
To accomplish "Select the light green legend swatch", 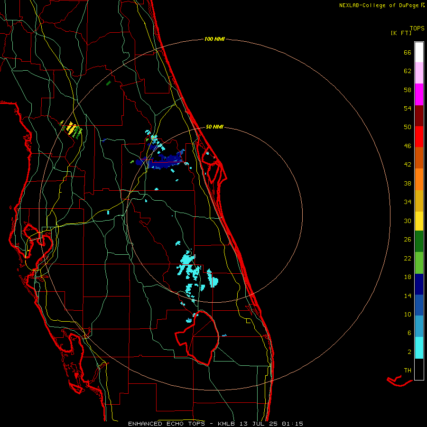I will pyautogui.click(x=419, y=262).
